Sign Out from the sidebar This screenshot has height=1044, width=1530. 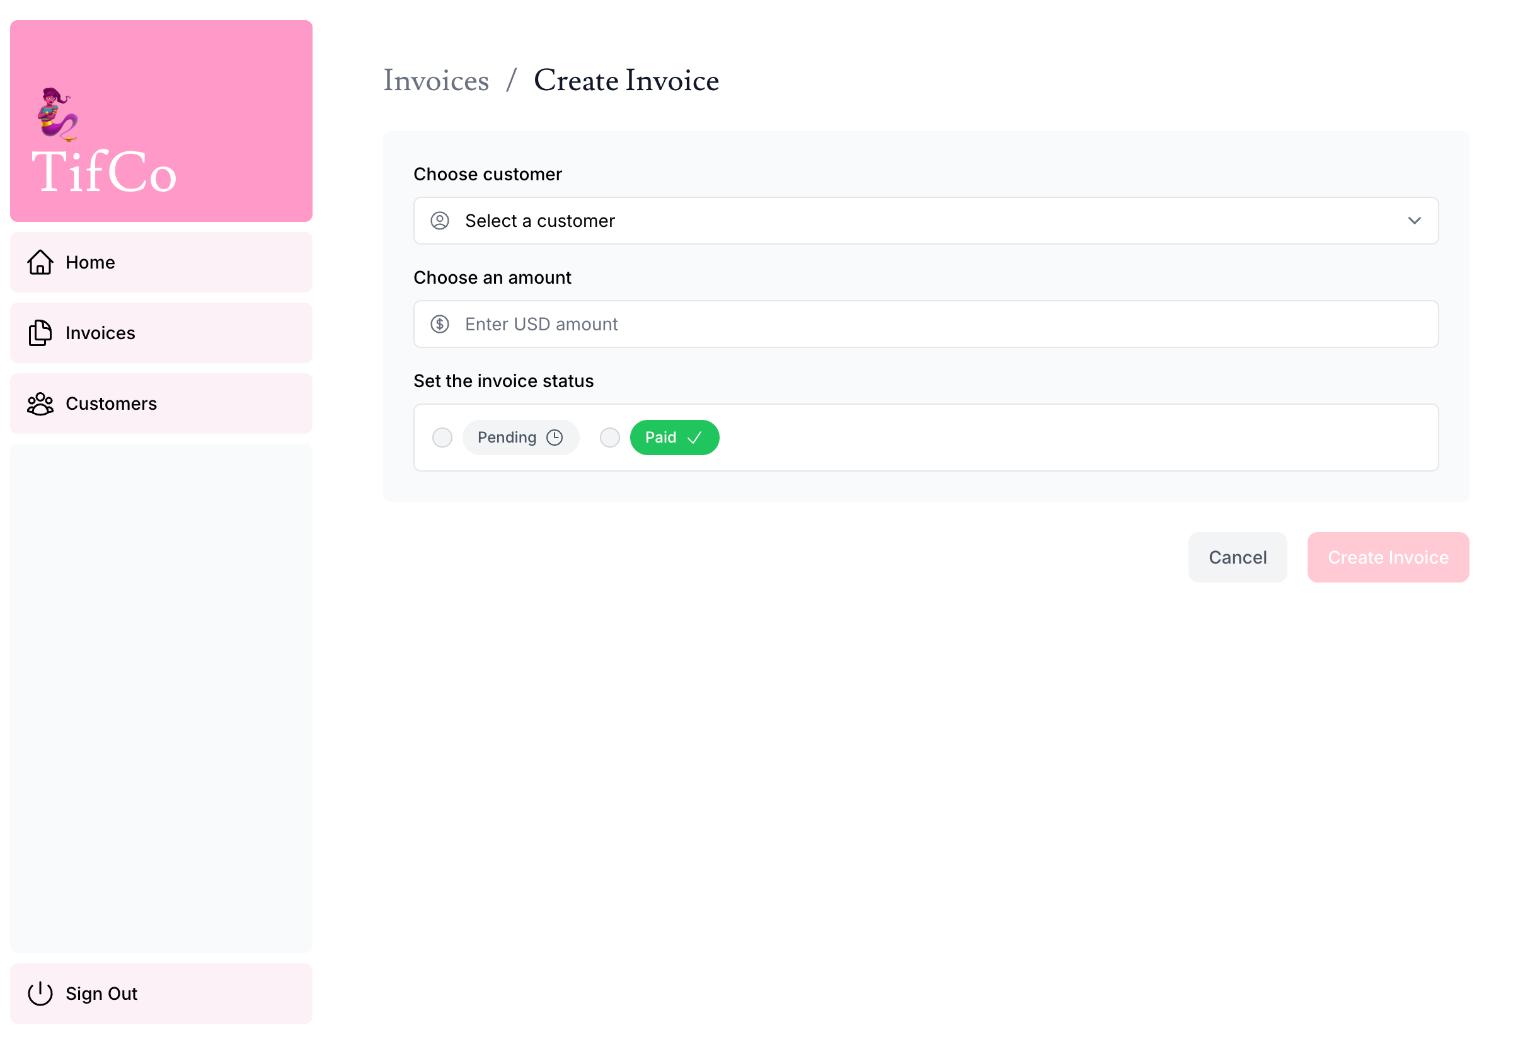point(161,994)
